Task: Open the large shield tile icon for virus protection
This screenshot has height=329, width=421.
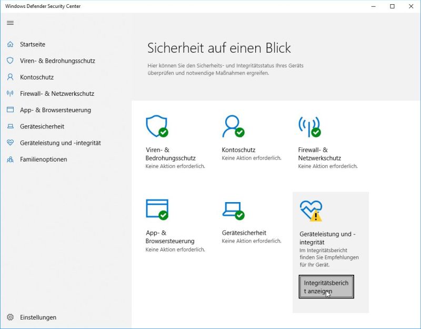Action: pos(157,126)
